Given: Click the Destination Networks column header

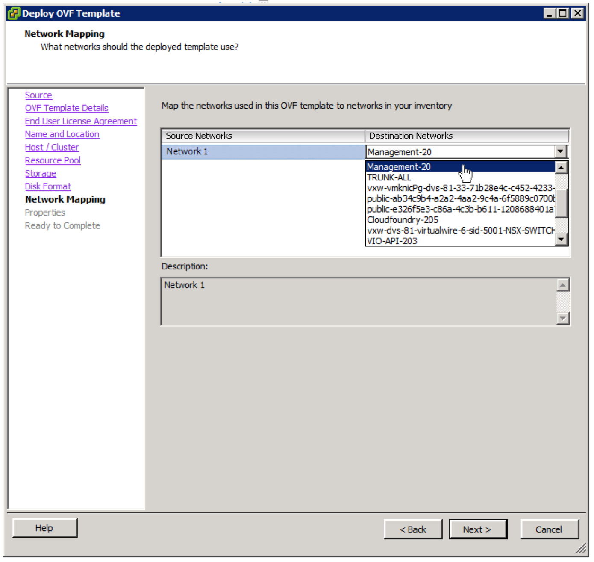Looking at the screenshot, I should coord(467,136).
